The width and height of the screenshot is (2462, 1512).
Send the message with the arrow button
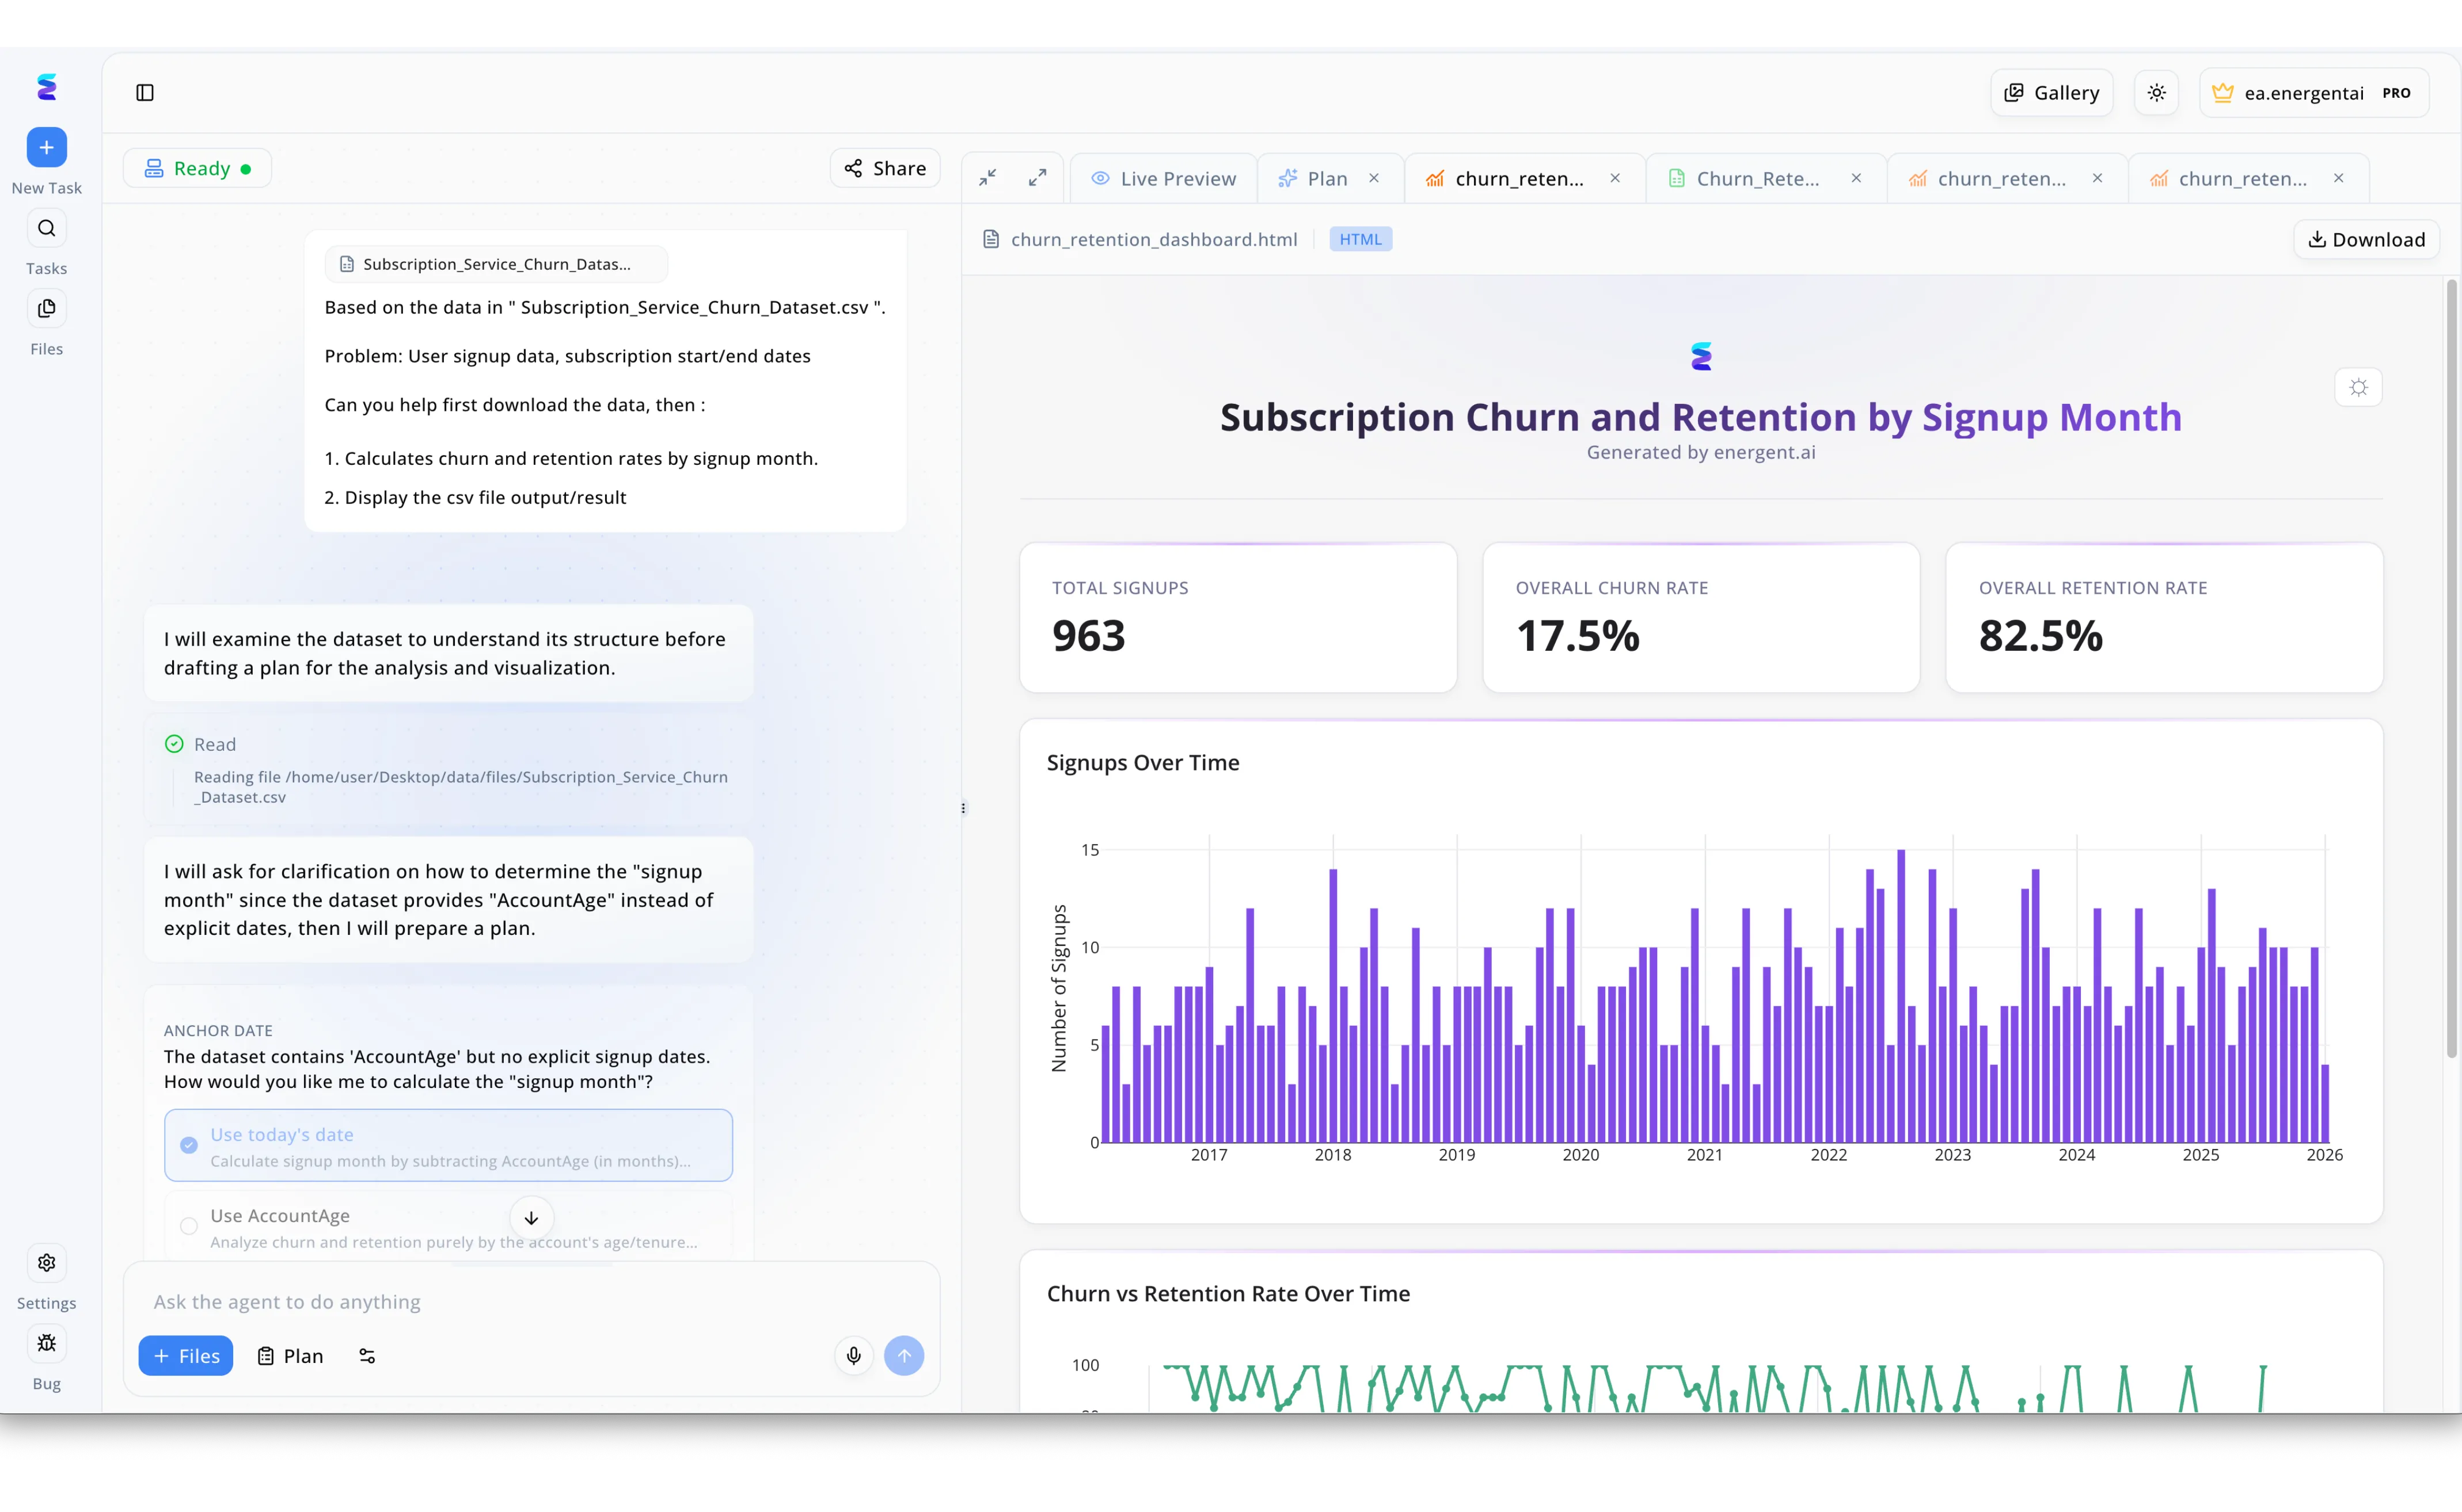point(904,1355)
